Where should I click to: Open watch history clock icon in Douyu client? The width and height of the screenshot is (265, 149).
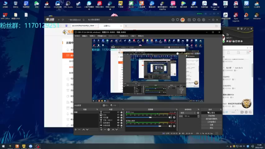(173, 20)
